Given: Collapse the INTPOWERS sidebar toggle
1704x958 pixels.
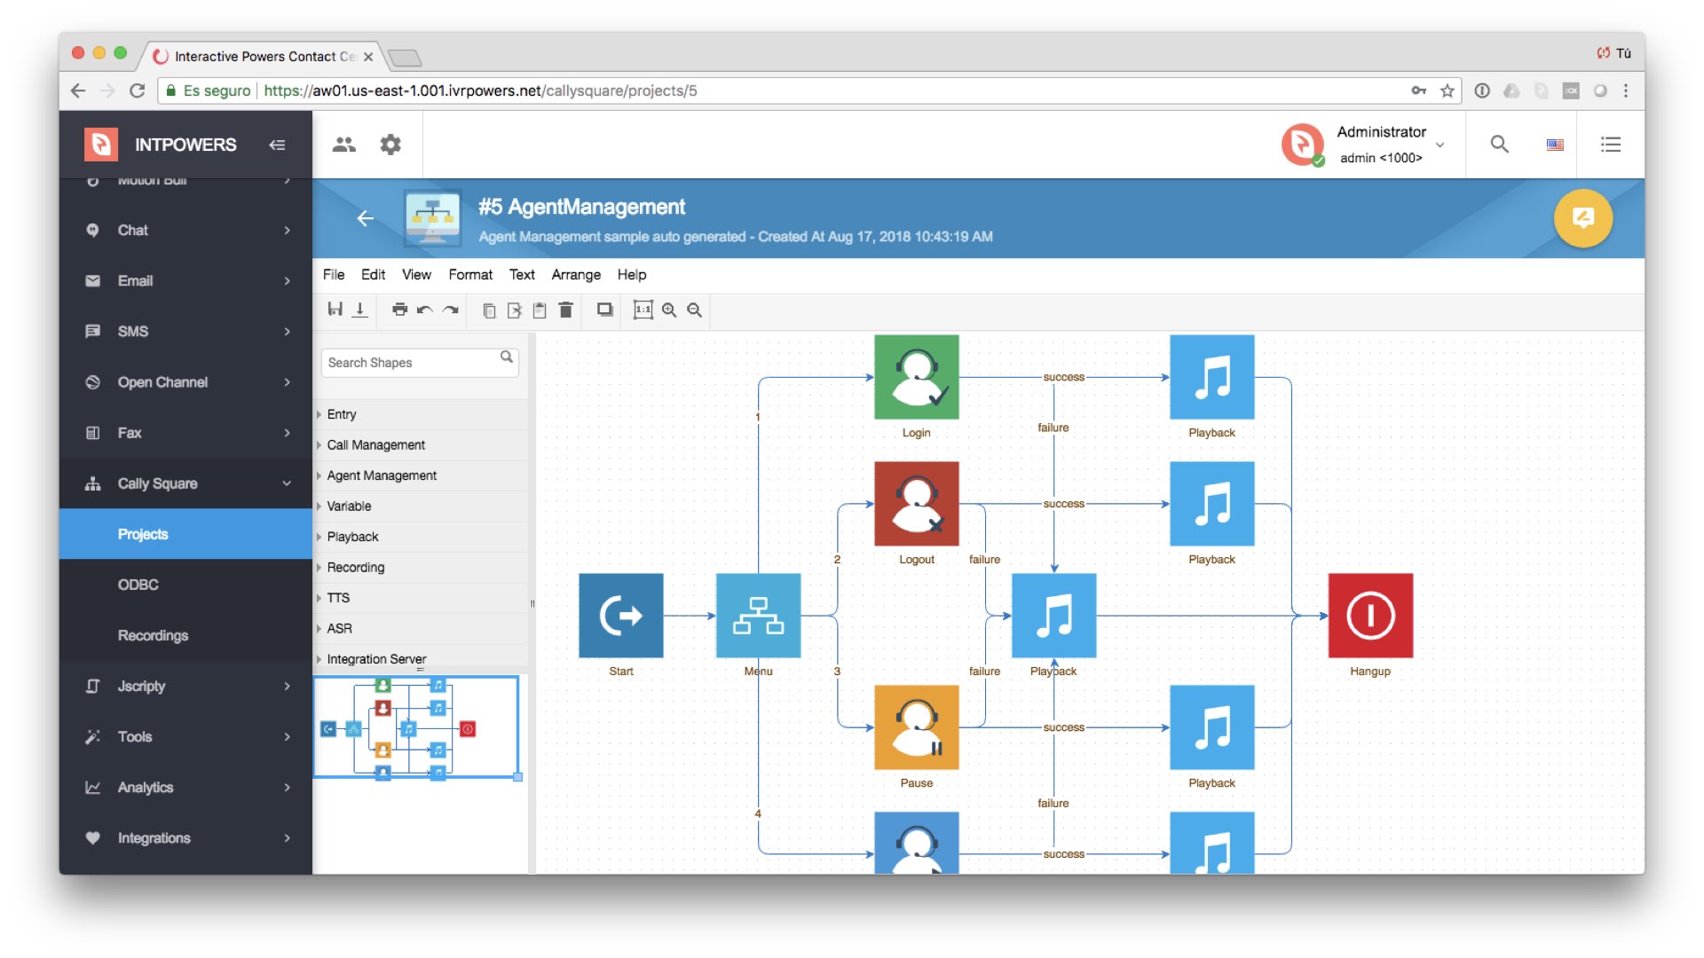Looking at the screenshot, I should pos(277,145).
